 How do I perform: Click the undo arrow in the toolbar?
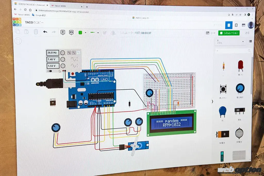pos(45,32)
